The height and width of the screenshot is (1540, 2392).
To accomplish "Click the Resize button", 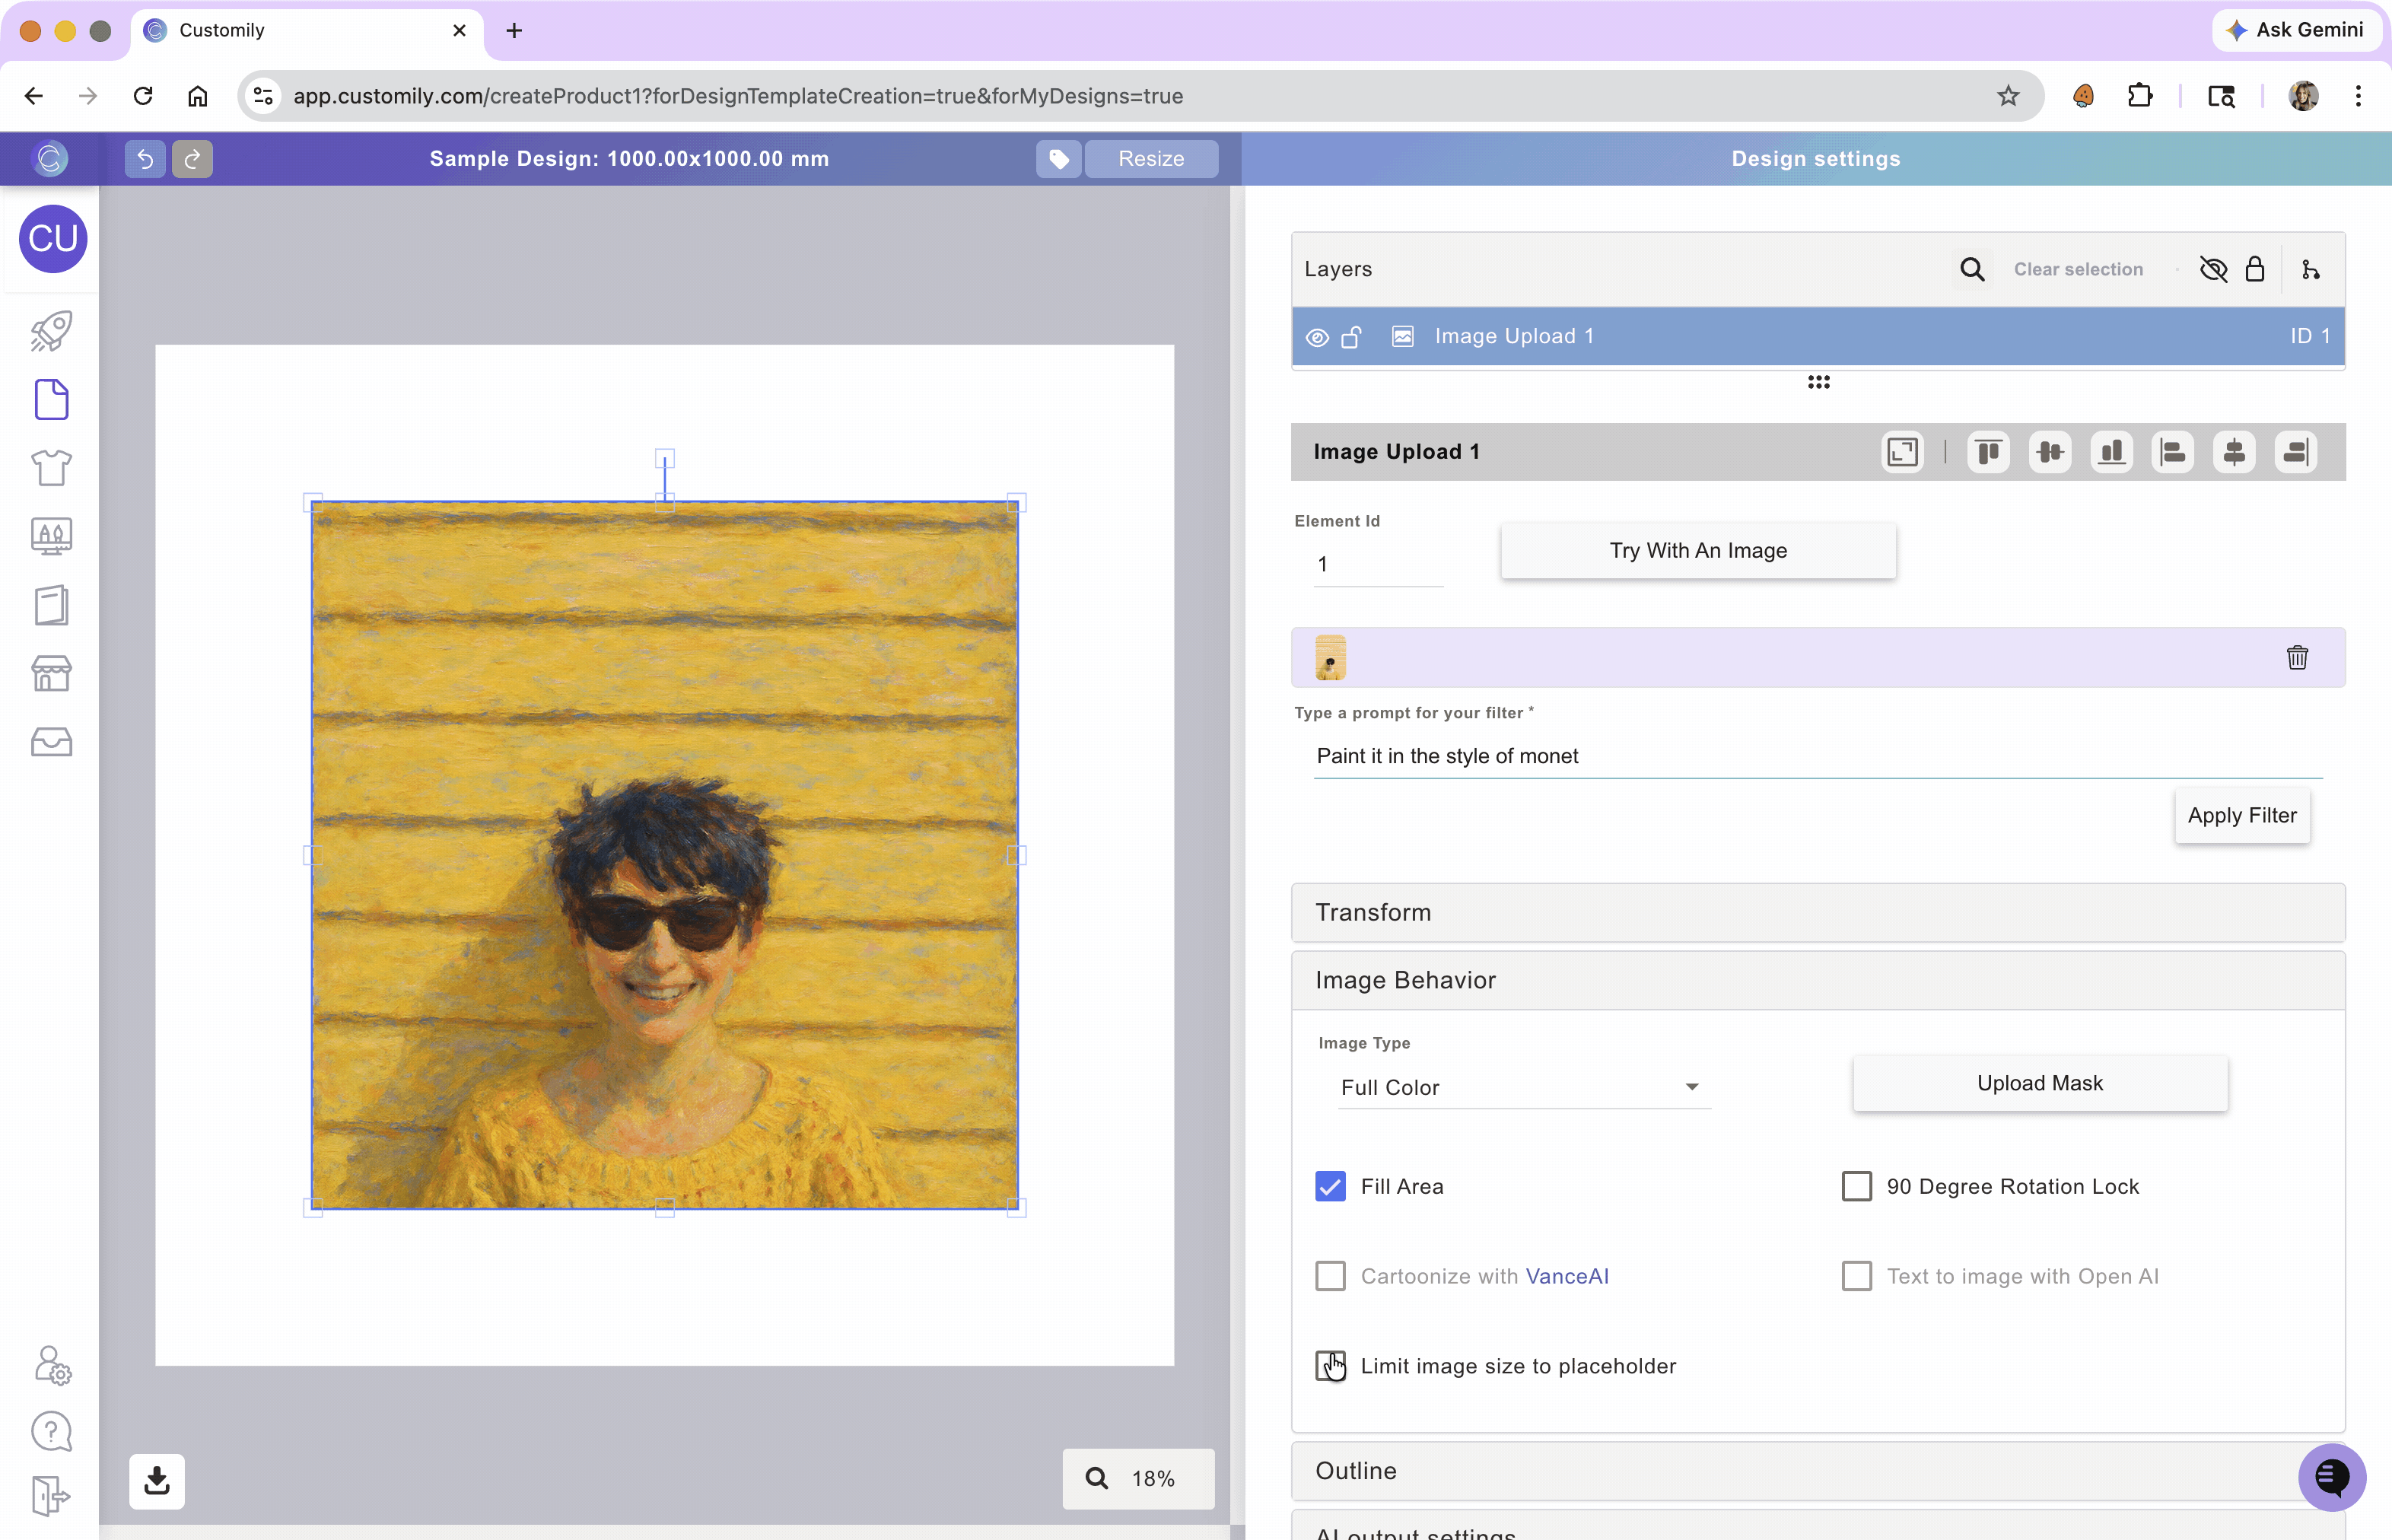I will (1151, 159).
